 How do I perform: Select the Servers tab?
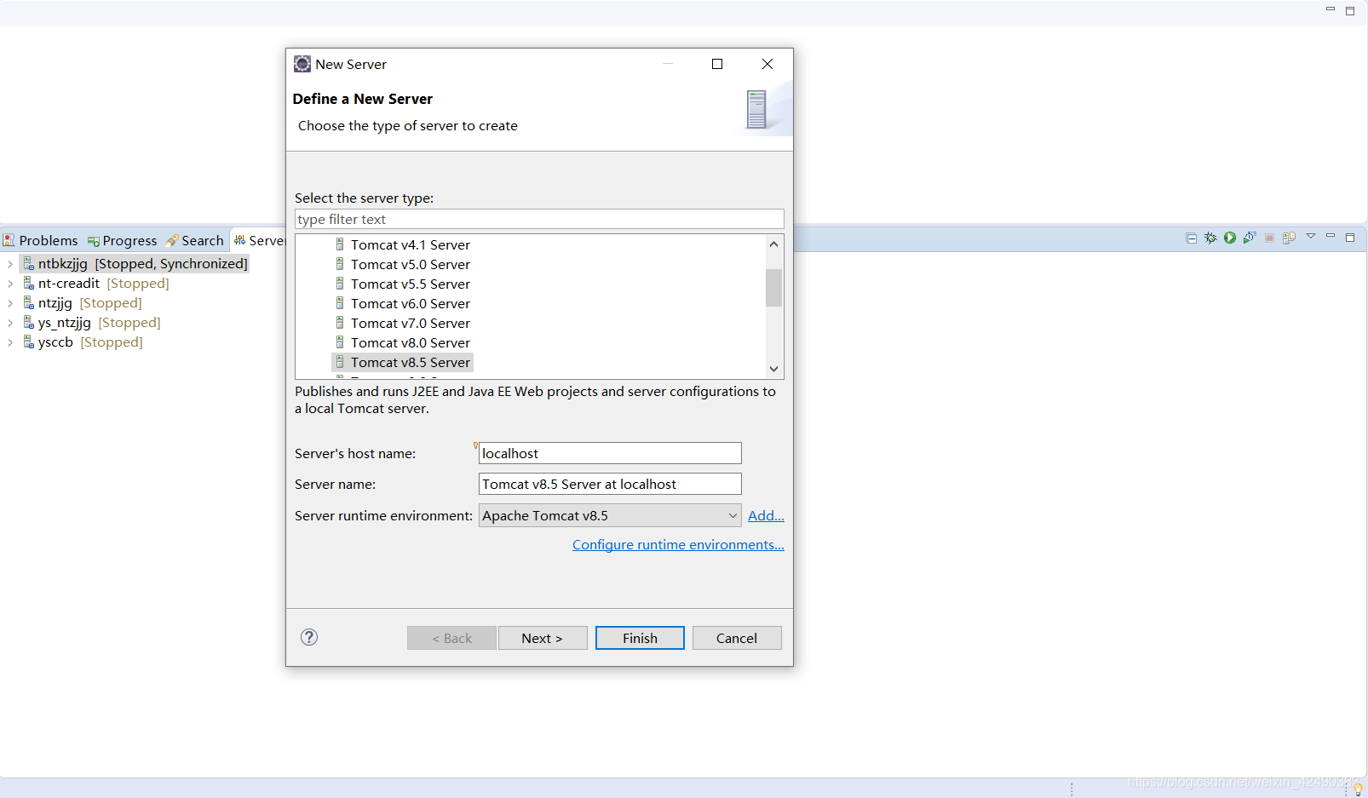coord(259,241)
